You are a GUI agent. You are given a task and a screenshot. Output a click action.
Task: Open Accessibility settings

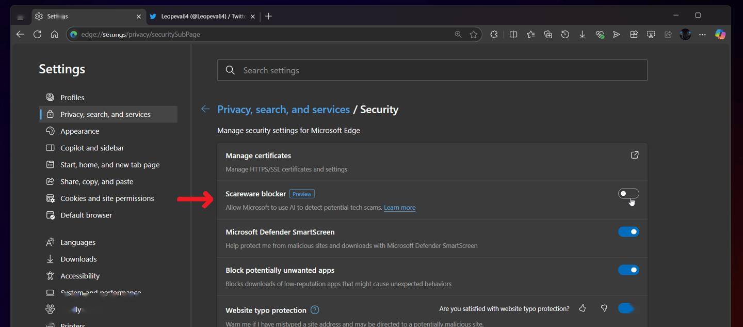pyautogui.click(x=108, y=276)
